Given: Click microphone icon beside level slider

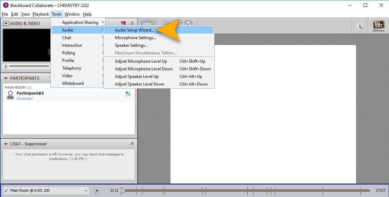Looking at the screenshot, I should (x=6, y=66).
